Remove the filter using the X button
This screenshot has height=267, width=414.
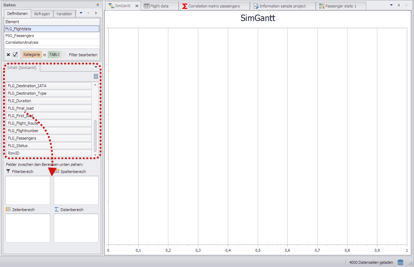tap(8, 54)
